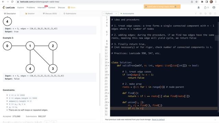This screenshot has height=123, width=219.
Task: Open the Problems page
Action: (x=31, y=8)
